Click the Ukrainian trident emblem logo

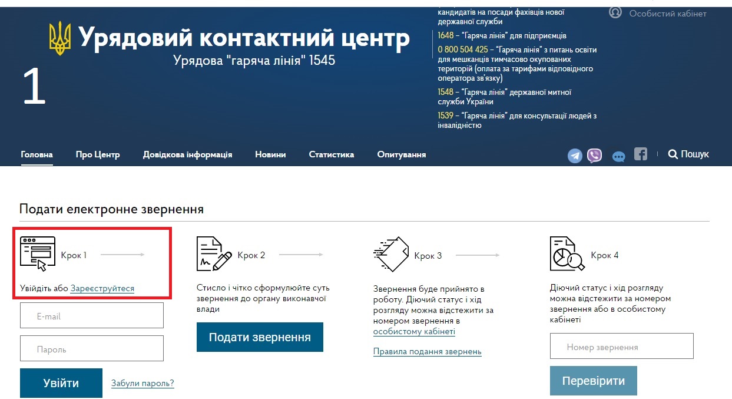[x=59, y=39]
